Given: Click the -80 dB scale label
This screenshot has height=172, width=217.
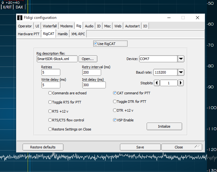Looking at the screenshot, I should coord(210,66).
